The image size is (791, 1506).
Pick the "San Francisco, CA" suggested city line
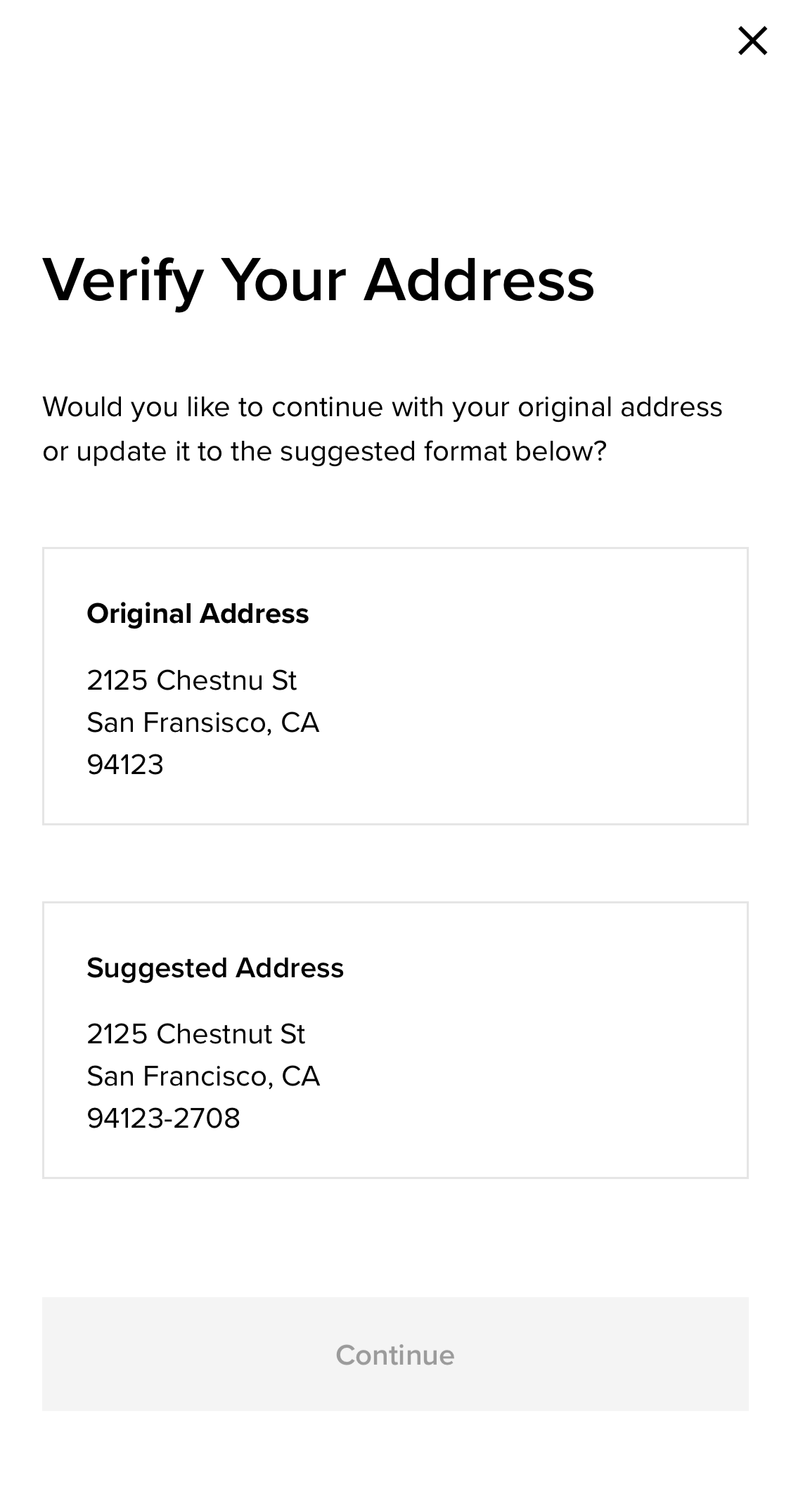tap(203, 1076)
